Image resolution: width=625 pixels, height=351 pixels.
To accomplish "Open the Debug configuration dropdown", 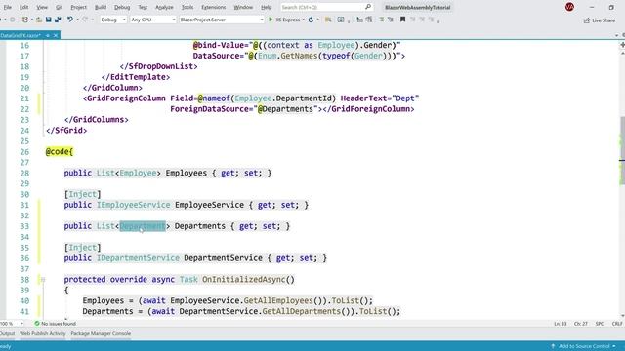I will 113,19.
